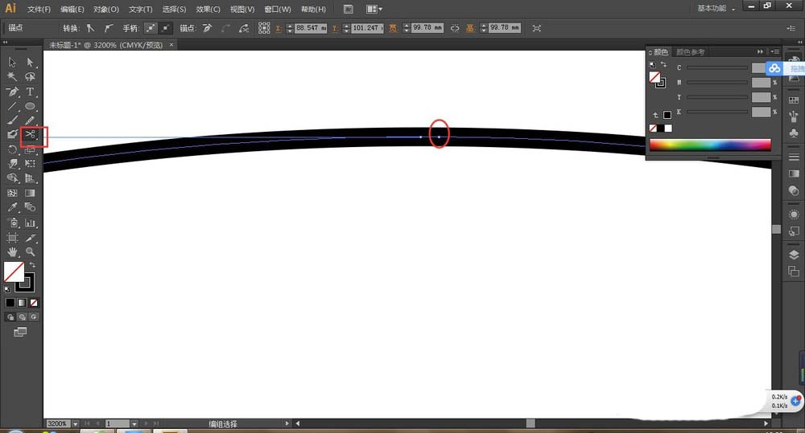Open the Symbols (club) panel icon
Screen dimensions: 805x433
(794, 133)
